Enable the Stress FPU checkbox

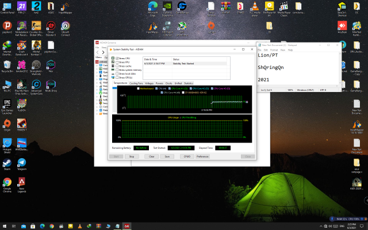117,62
